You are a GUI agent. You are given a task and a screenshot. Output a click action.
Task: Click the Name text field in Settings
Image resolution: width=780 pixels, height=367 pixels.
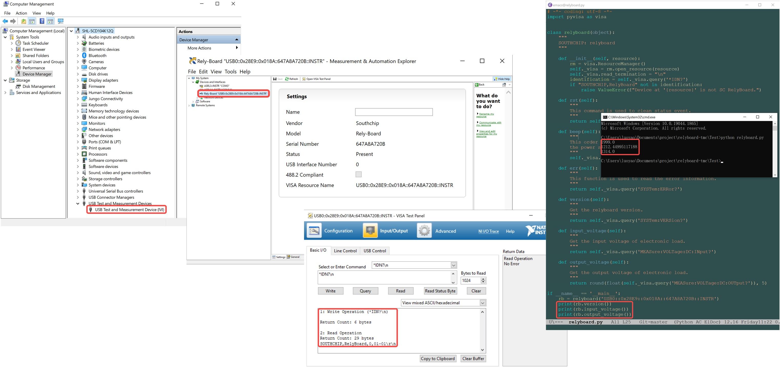[x=394, y=112]
